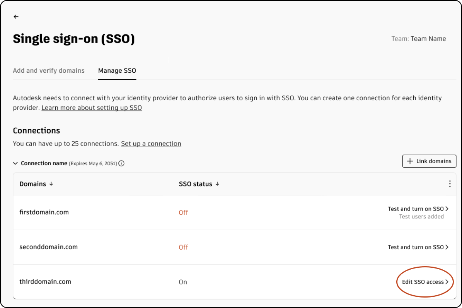Test and turn on SSO for firstdomain.com
The width and height of the screenshot is (462, 308).
click(x=418, y=209)
